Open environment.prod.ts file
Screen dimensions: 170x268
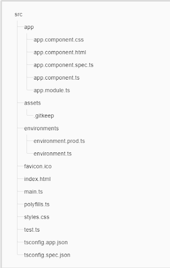click(59, 141)
